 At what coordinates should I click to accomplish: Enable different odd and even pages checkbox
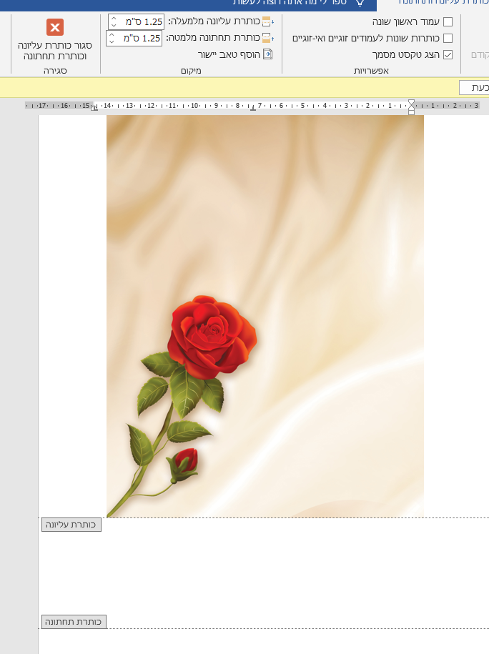pyautogui.click(x=448, y=39)
